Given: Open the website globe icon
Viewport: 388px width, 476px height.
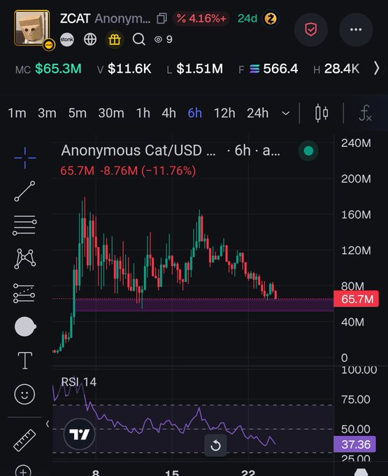Looking at the screenshot, I should click(x=90, y=39).
